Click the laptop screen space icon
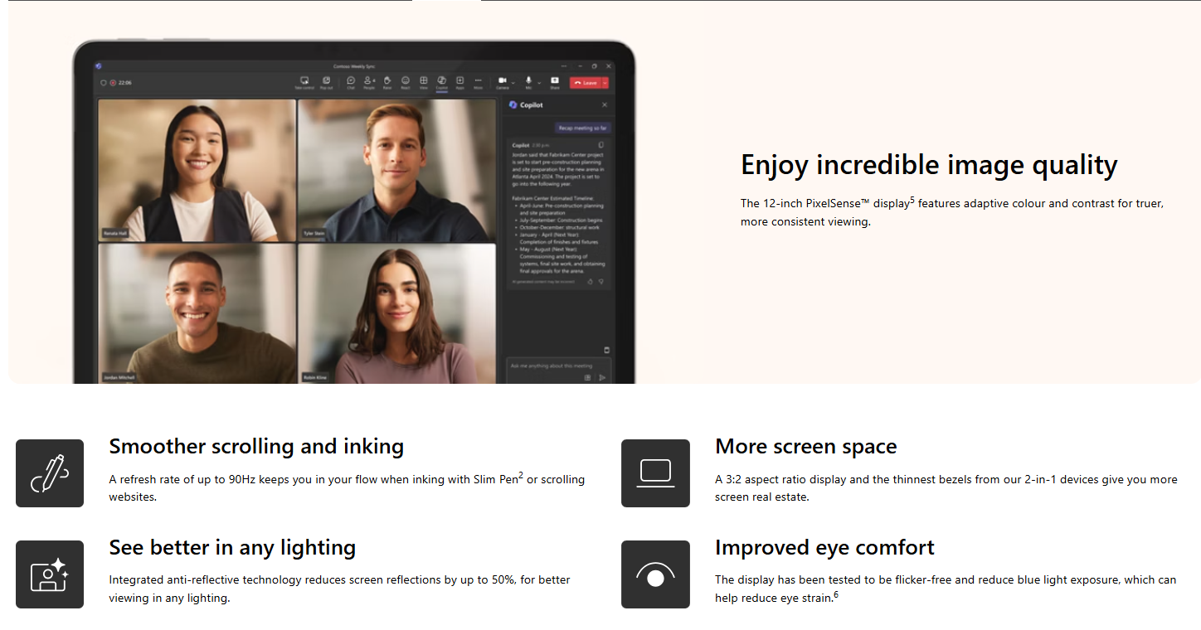 [655, 473]
